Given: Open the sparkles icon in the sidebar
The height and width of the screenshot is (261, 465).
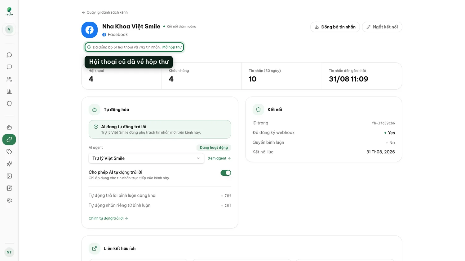Looking at the screenshot, I should click(x=9, y=164).
